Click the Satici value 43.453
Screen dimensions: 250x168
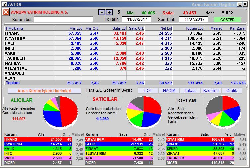pyautogui.click(x=190, y=13)
